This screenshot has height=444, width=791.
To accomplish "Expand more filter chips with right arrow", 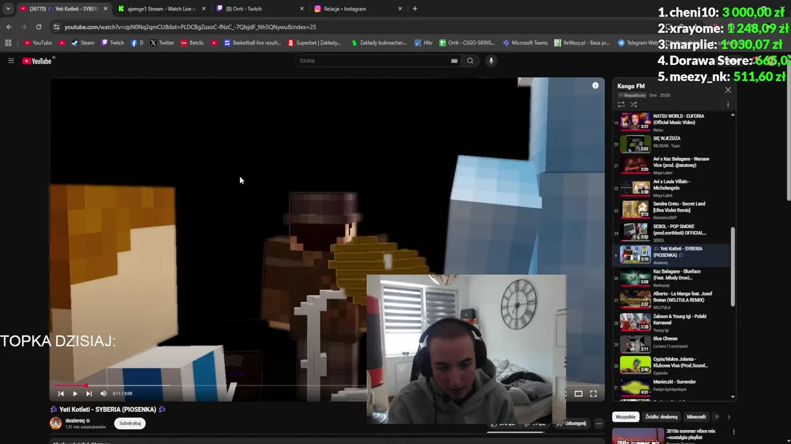I will (x=729, y=417).
